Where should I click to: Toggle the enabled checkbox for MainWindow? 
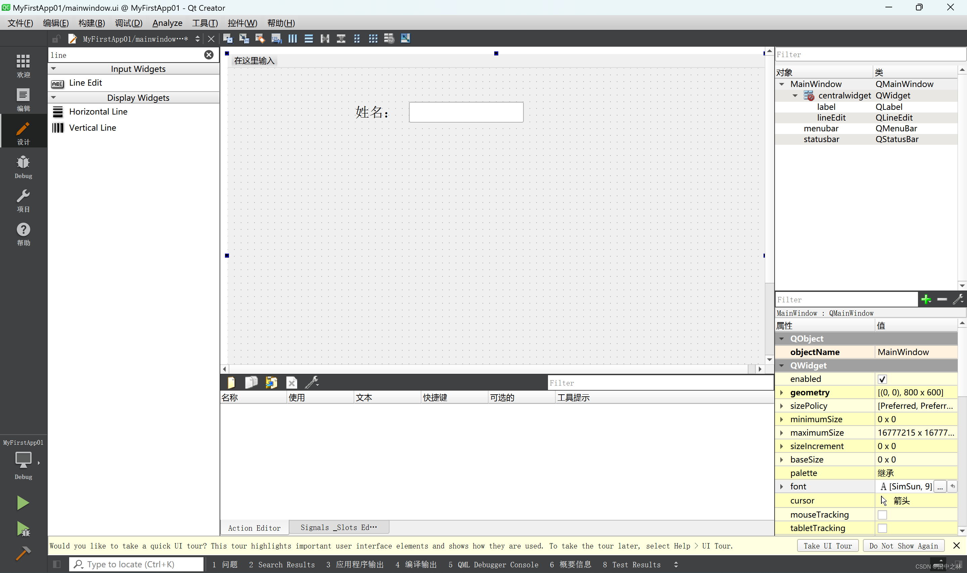[x=882, y=379]
